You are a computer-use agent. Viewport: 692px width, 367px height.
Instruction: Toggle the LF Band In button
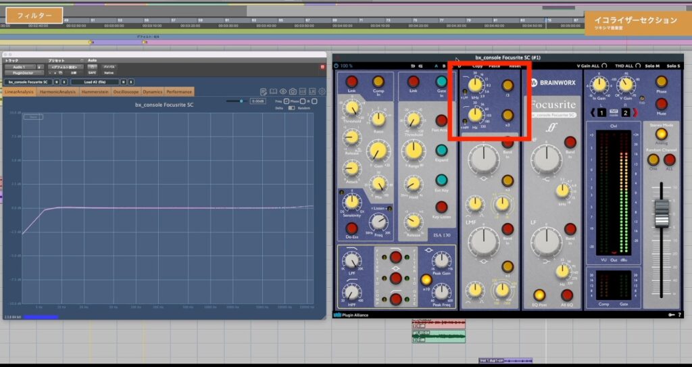point(570,229)
